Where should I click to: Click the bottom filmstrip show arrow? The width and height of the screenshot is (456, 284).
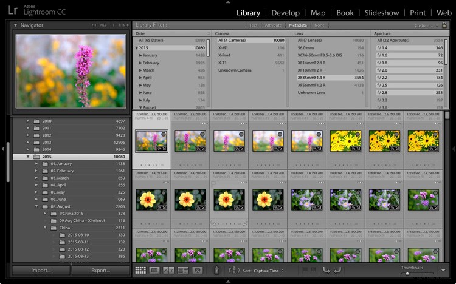(x=228, y=282)
